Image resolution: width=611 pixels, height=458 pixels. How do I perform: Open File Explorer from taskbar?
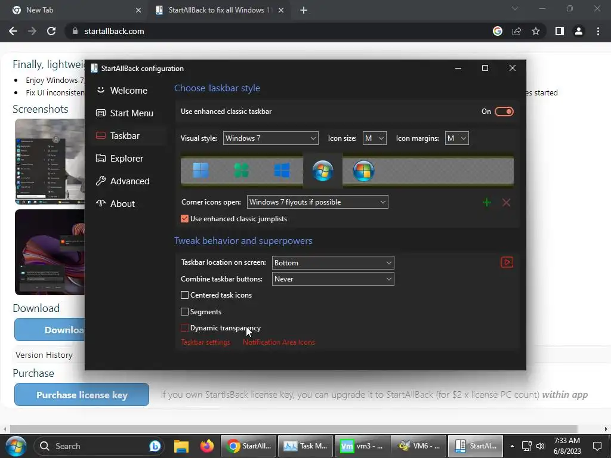[181, 446]
